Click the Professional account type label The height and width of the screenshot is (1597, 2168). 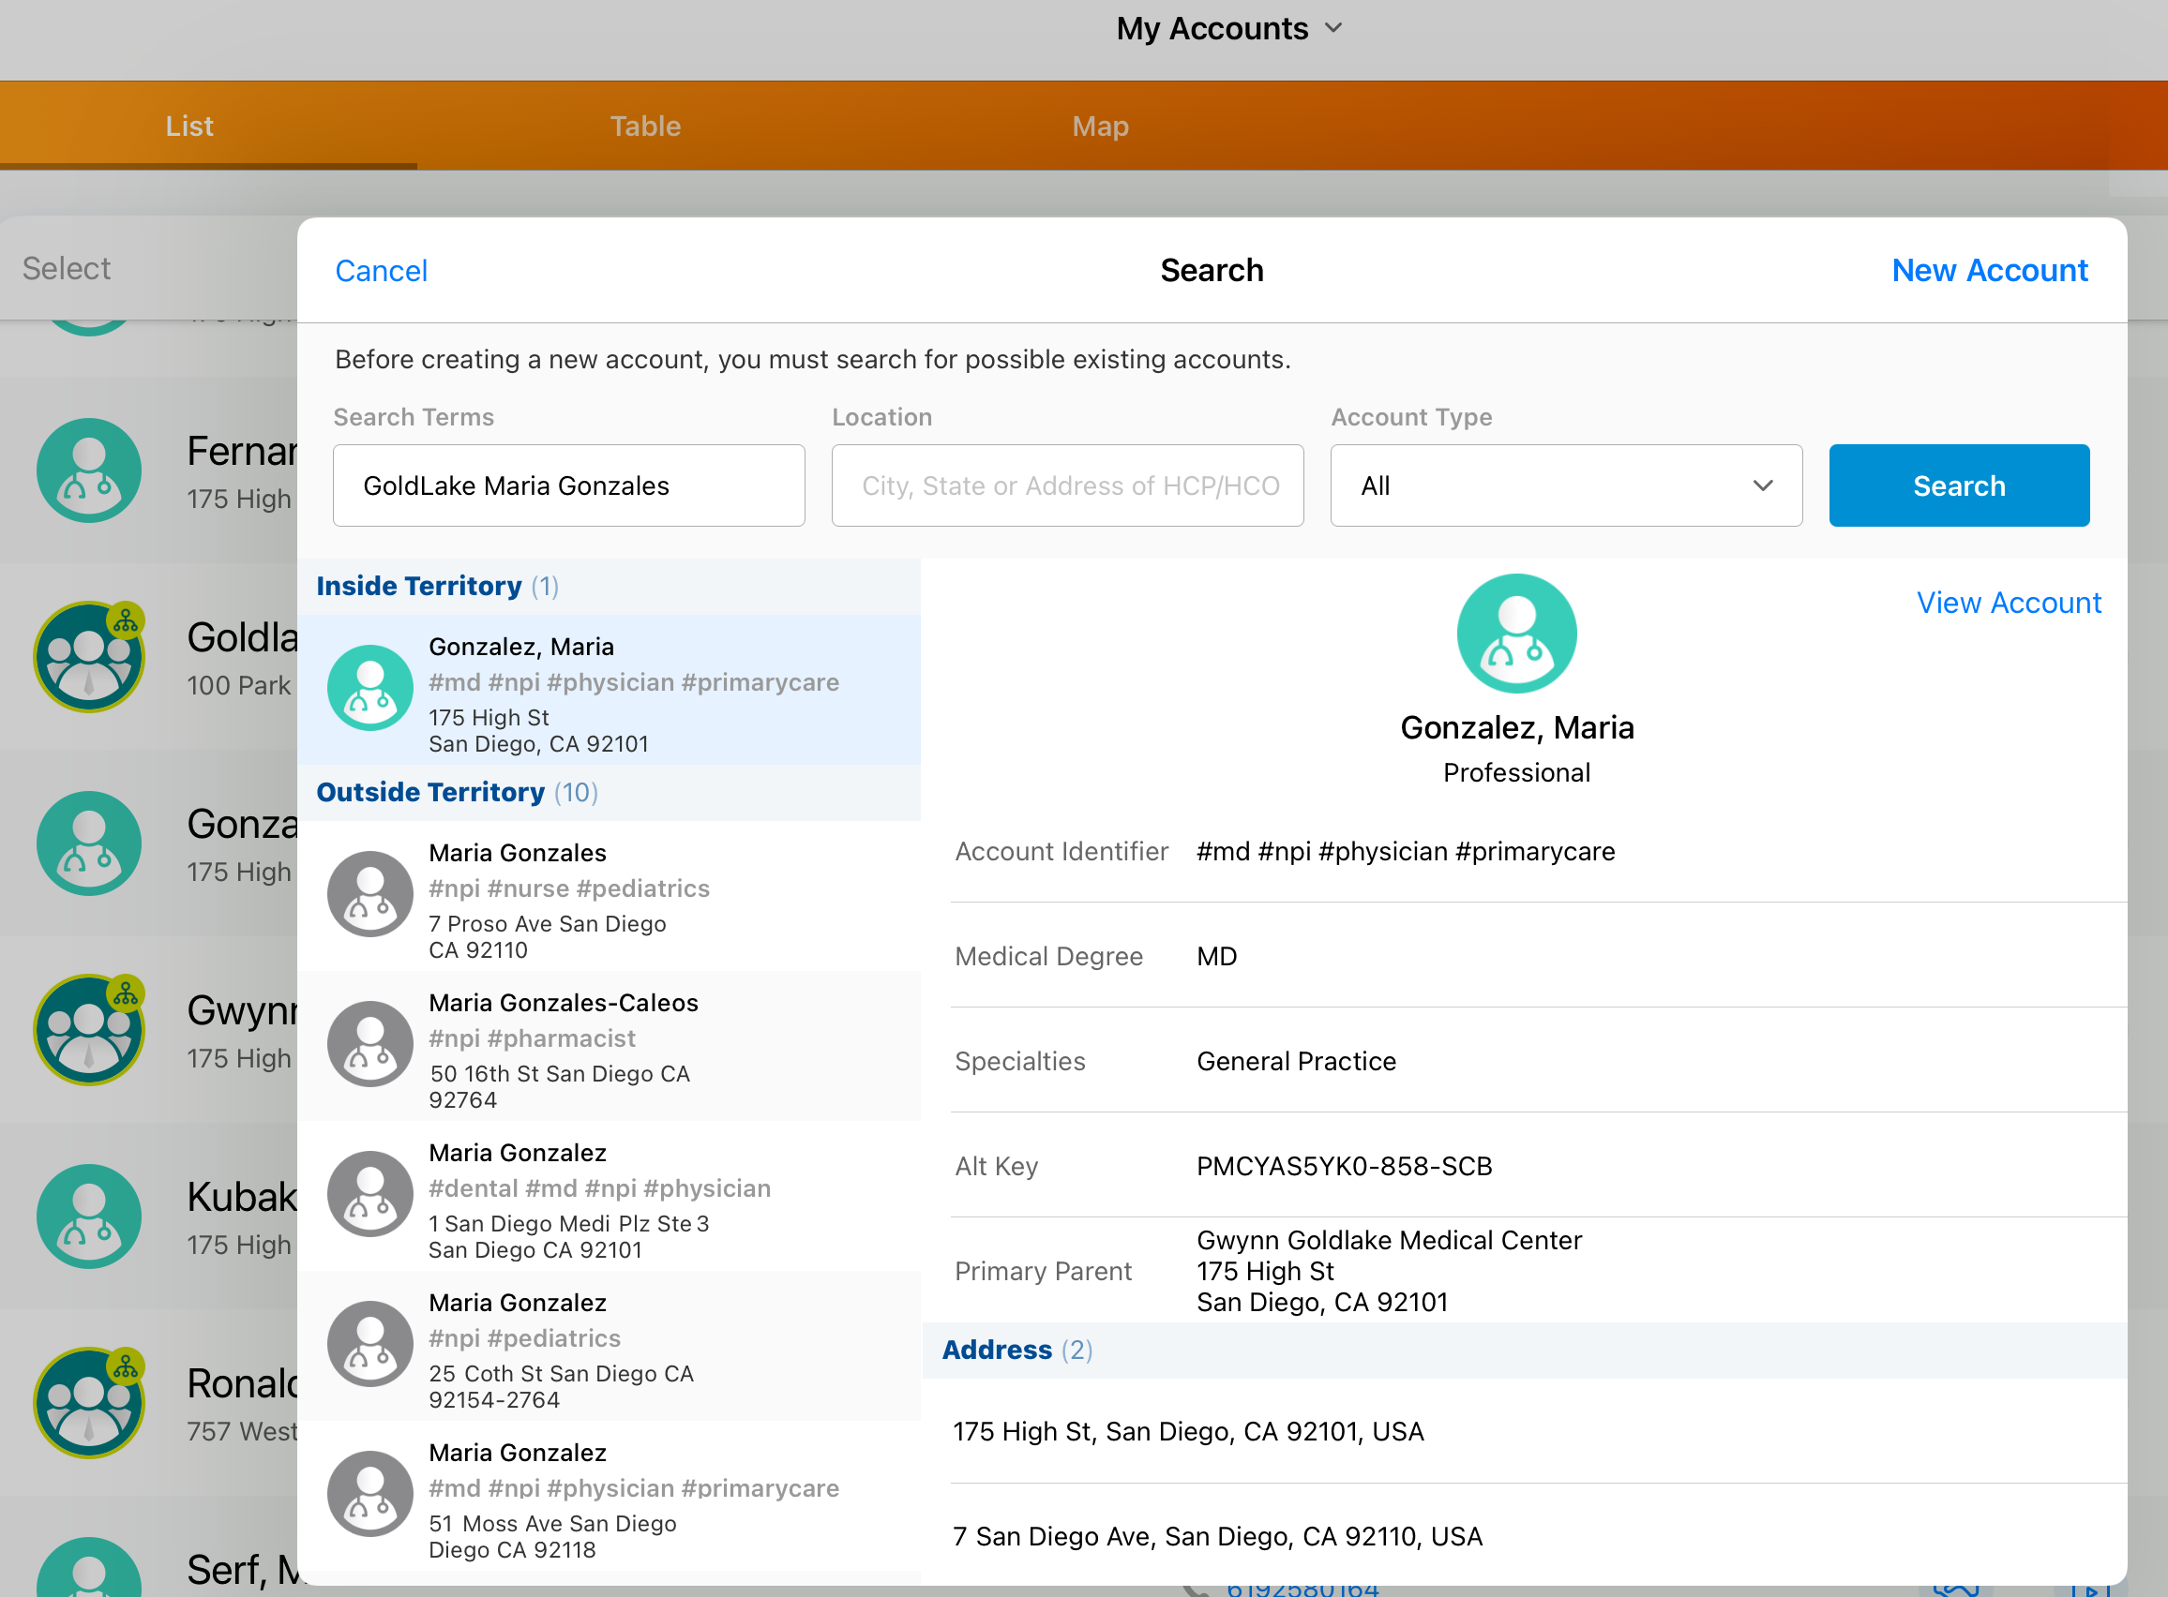[x=1515, y=772]
